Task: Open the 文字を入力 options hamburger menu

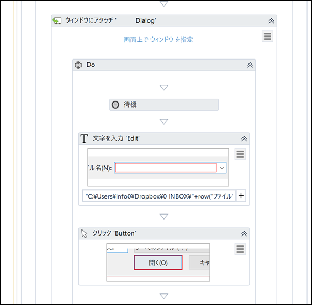Action: [x=240, y=154]
